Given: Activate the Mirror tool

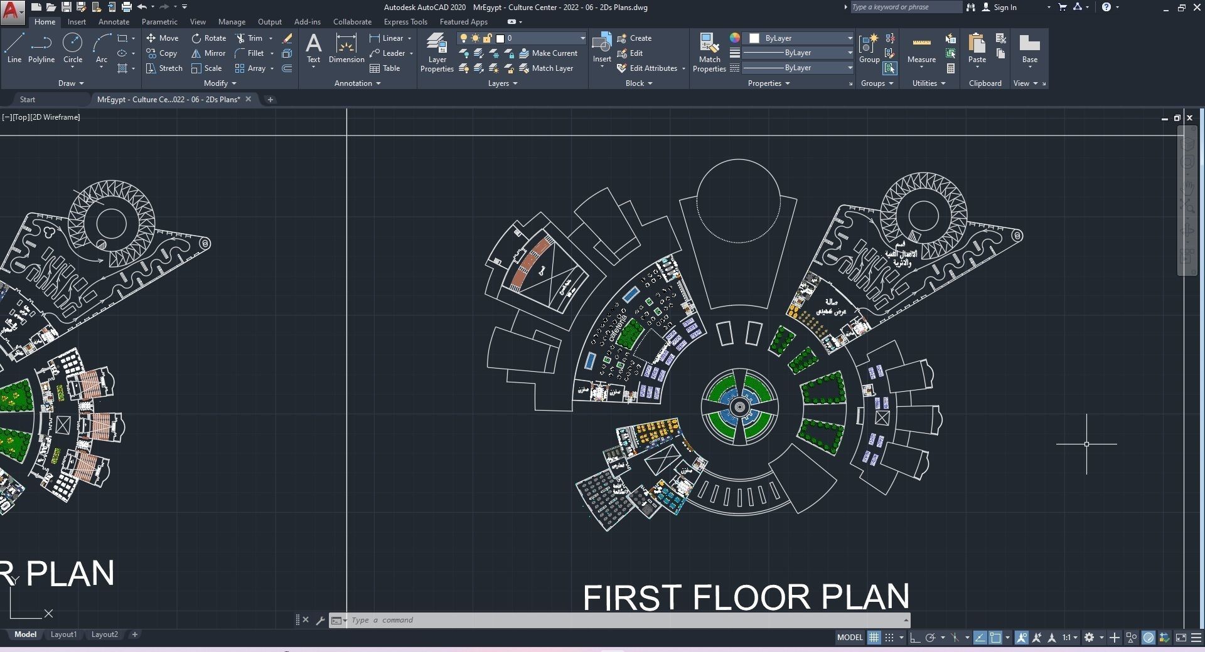Looking at the screenshot, I should (x=208, y=53).
